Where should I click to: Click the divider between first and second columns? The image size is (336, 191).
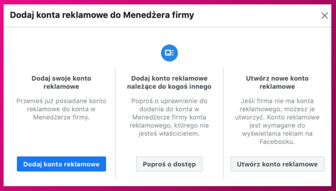116,124
